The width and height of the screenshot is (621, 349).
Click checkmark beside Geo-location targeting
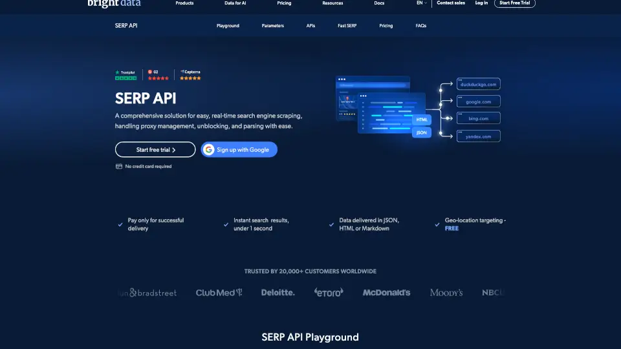click(x=437, y=224)
